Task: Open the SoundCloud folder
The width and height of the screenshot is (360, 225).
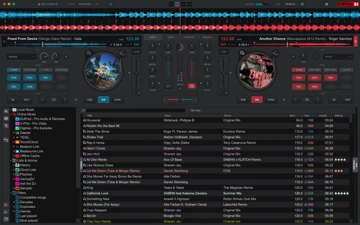Action: [x=27, y=142]
